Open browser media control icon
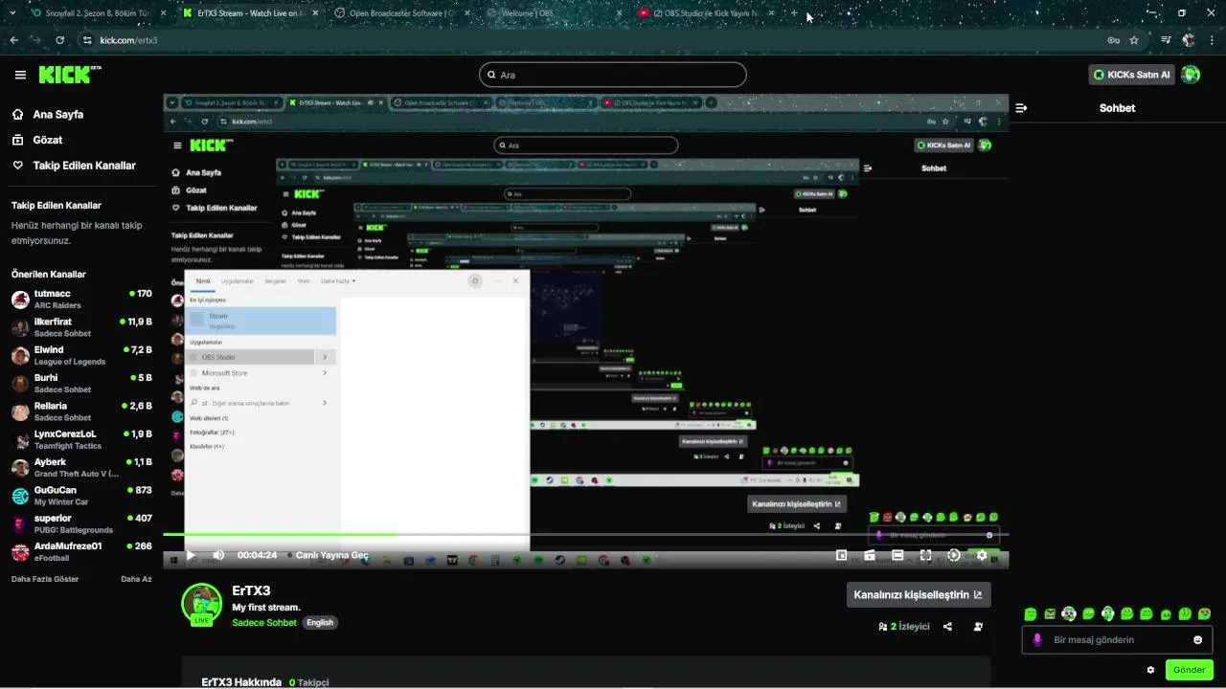The height and width of the screenshot is (689, 1226). point(1166,40)
